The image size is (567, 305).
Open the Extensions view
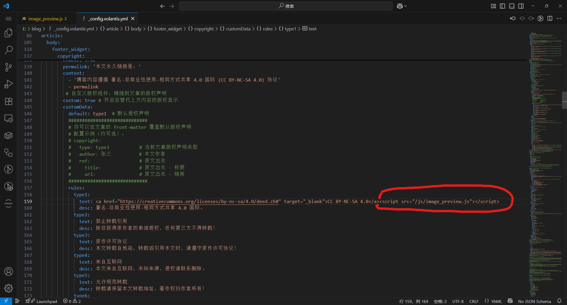[x=9, y=101]
